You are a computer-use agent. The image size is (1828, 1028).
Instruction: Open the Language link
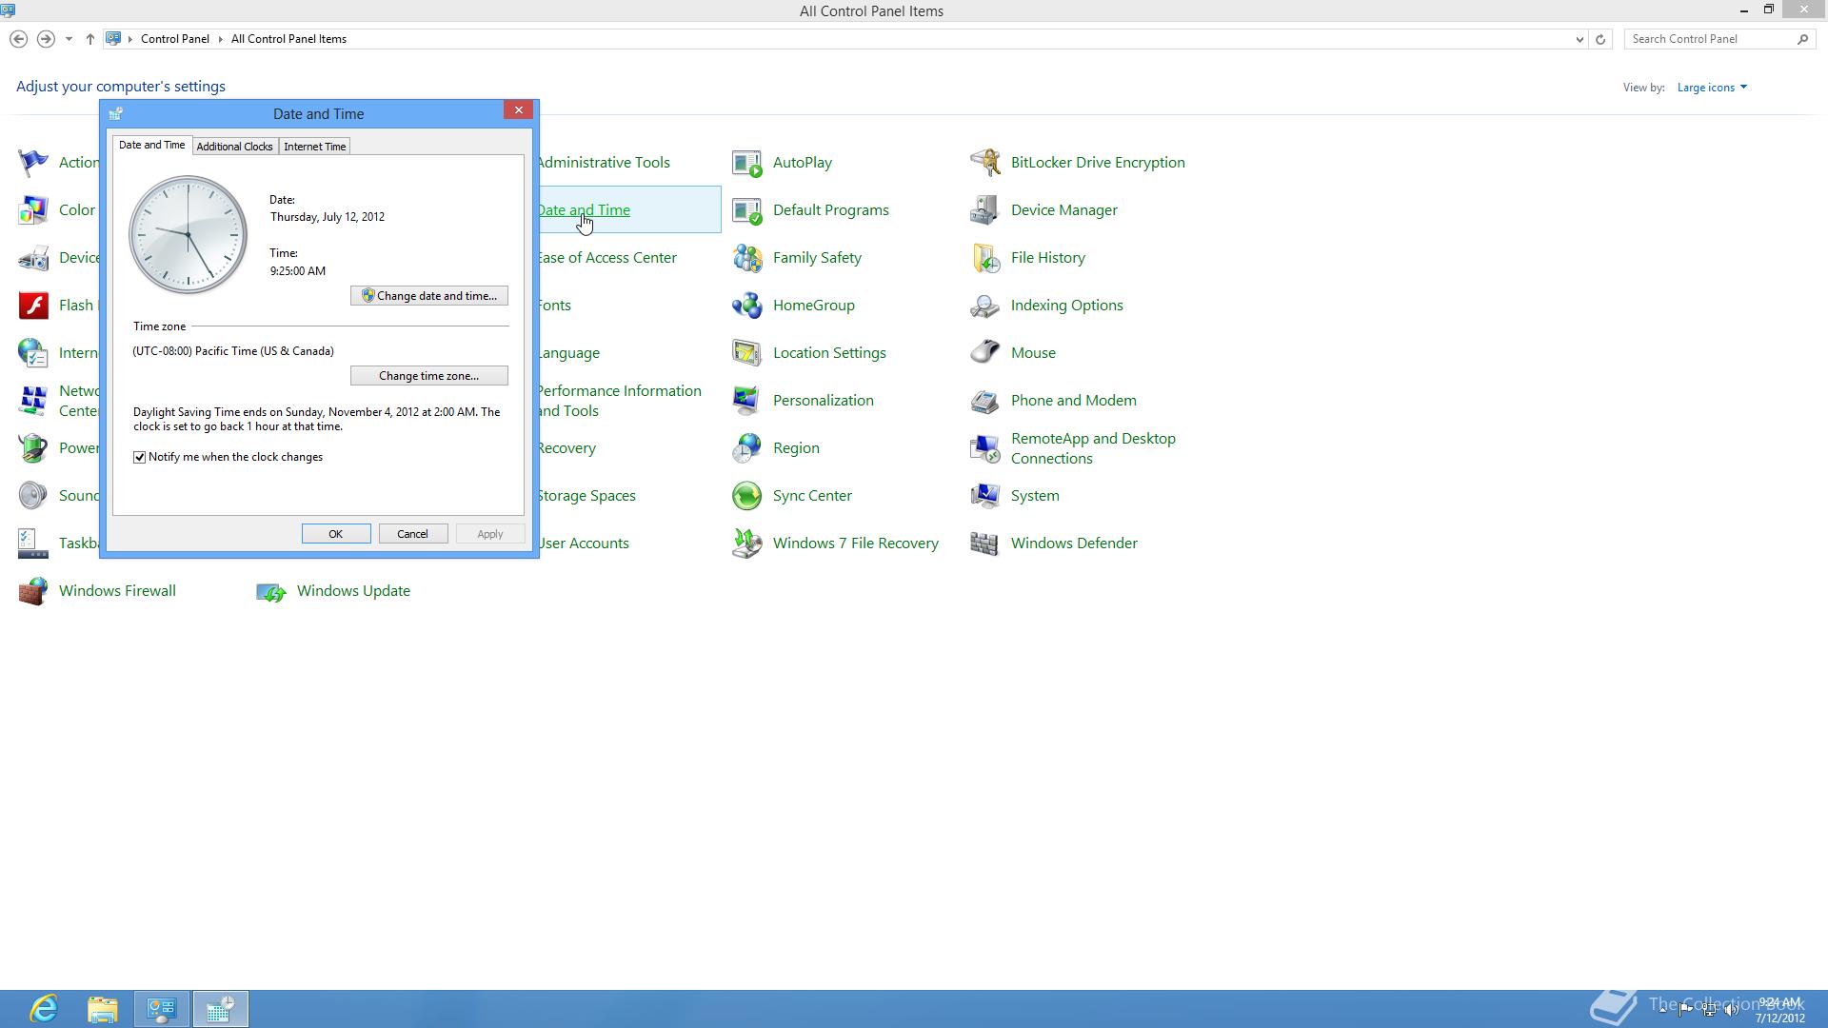click(x=568, y=353)
